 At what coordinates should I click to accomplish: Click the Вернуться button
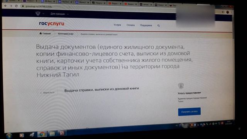tap(47, 93)
